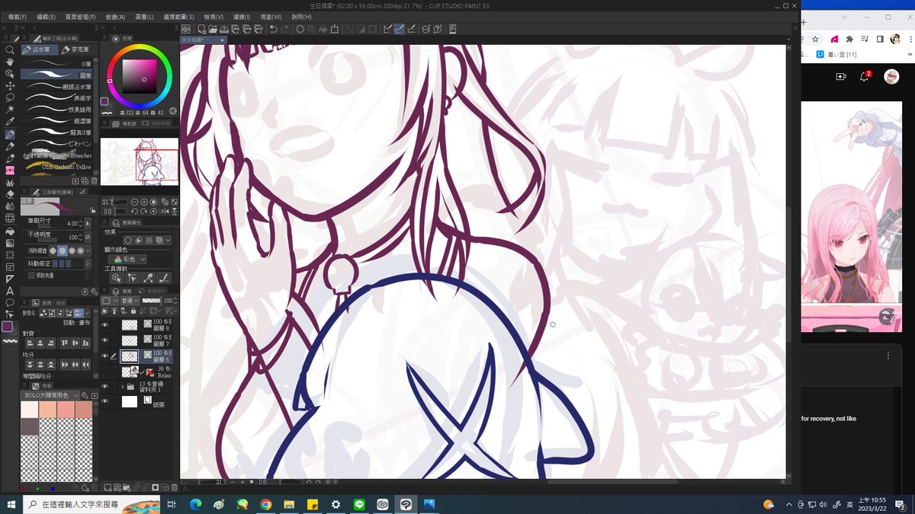
Task: Select the Zoom magnifier tool
Action: click(x=10, y=49)
